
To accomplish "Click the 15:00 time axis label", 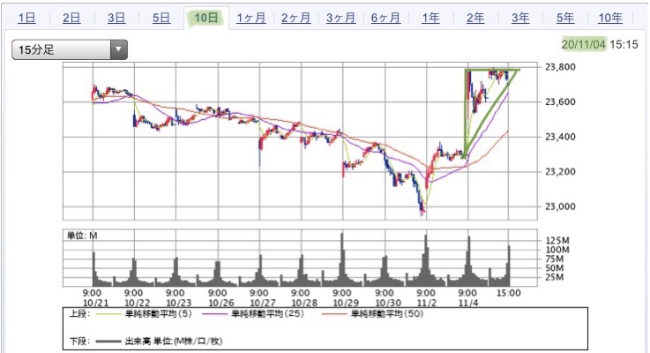I will click(x=509, y=293).
